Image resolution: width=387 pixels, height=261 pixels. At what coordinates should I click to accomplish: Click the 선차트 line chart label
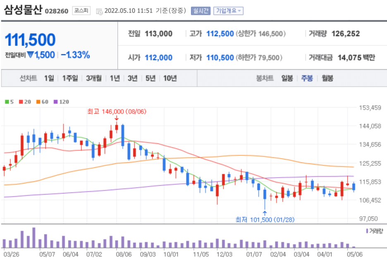(29, 78)
